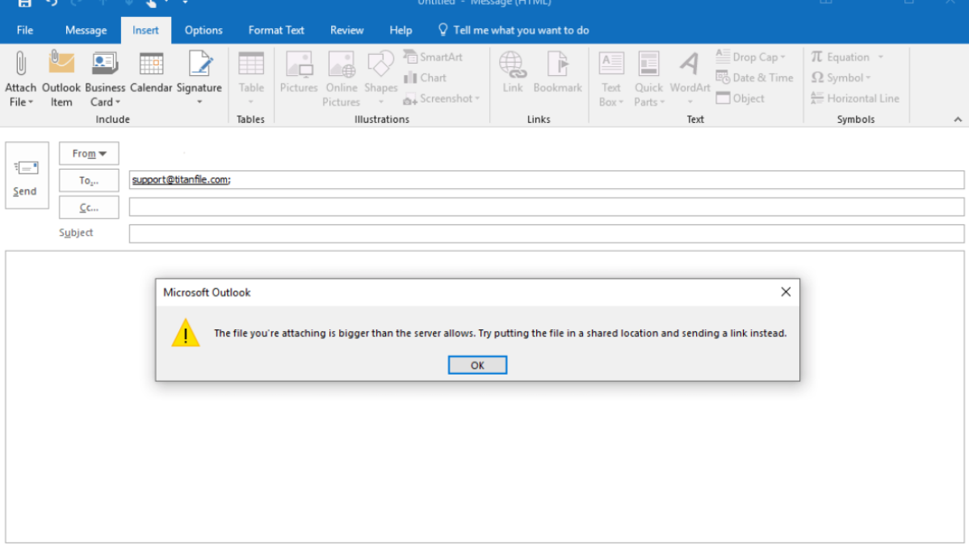Switch to the Options tab
Image resolution: width=969 pixels, height=545 pixels.
tap(203, 30)
